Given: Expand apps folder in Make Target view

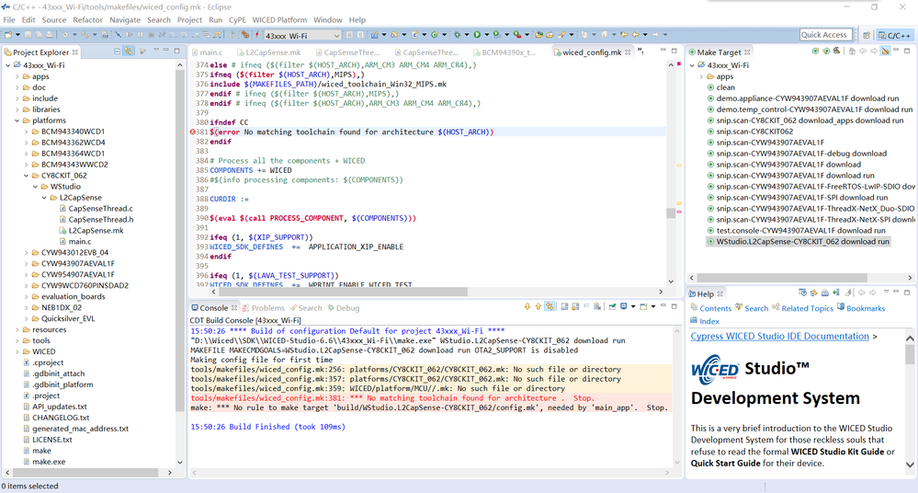Looking at the screenshot, I should pyautogui.click(x=701, y=76).
